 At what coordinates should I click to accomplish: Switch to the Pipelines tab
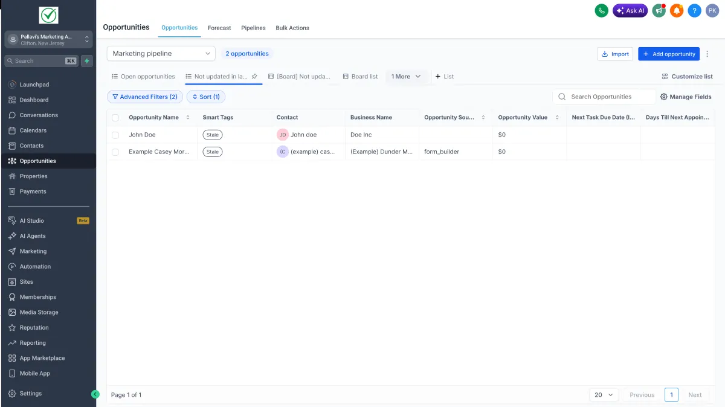coord(253,28)
